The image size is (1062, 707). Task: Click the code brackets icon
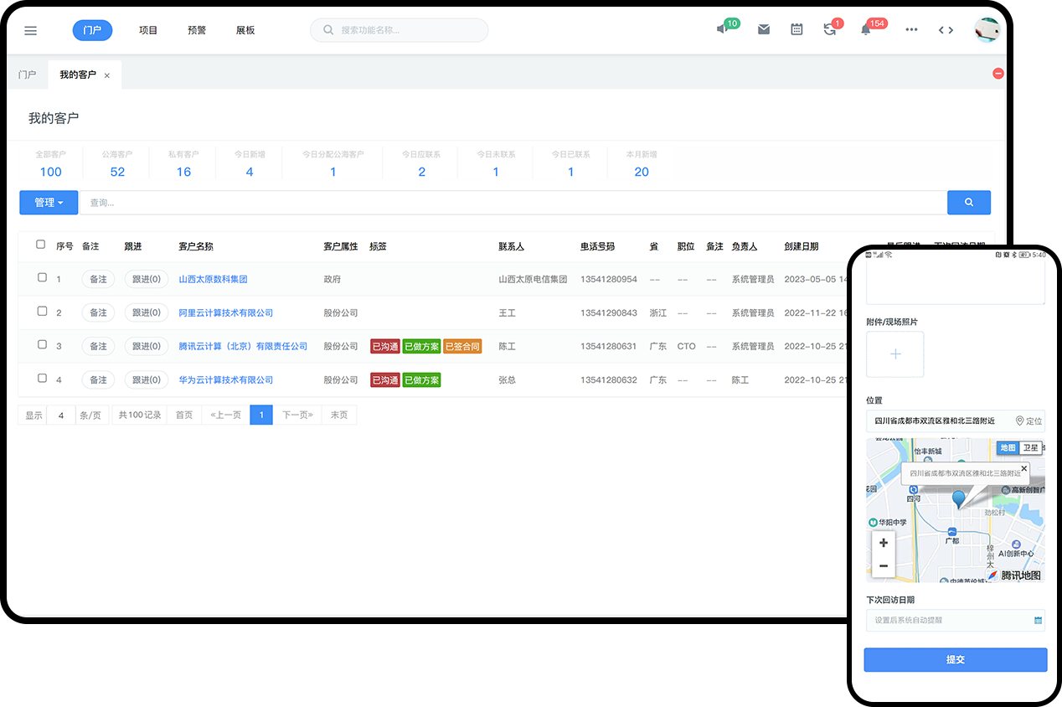tap(946, 30)
